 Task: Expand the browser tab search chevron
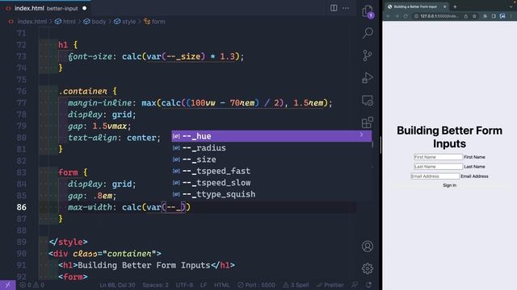(x=511, y=6)
